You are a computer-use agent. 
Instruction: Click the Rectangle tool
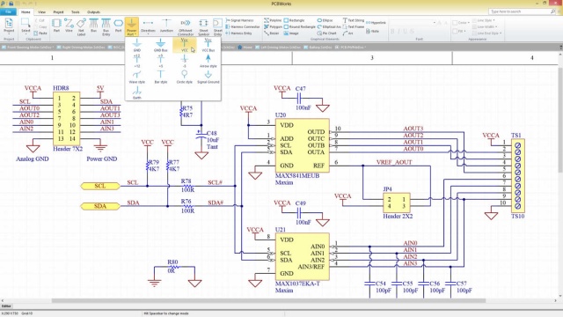(x=294, y=20)
